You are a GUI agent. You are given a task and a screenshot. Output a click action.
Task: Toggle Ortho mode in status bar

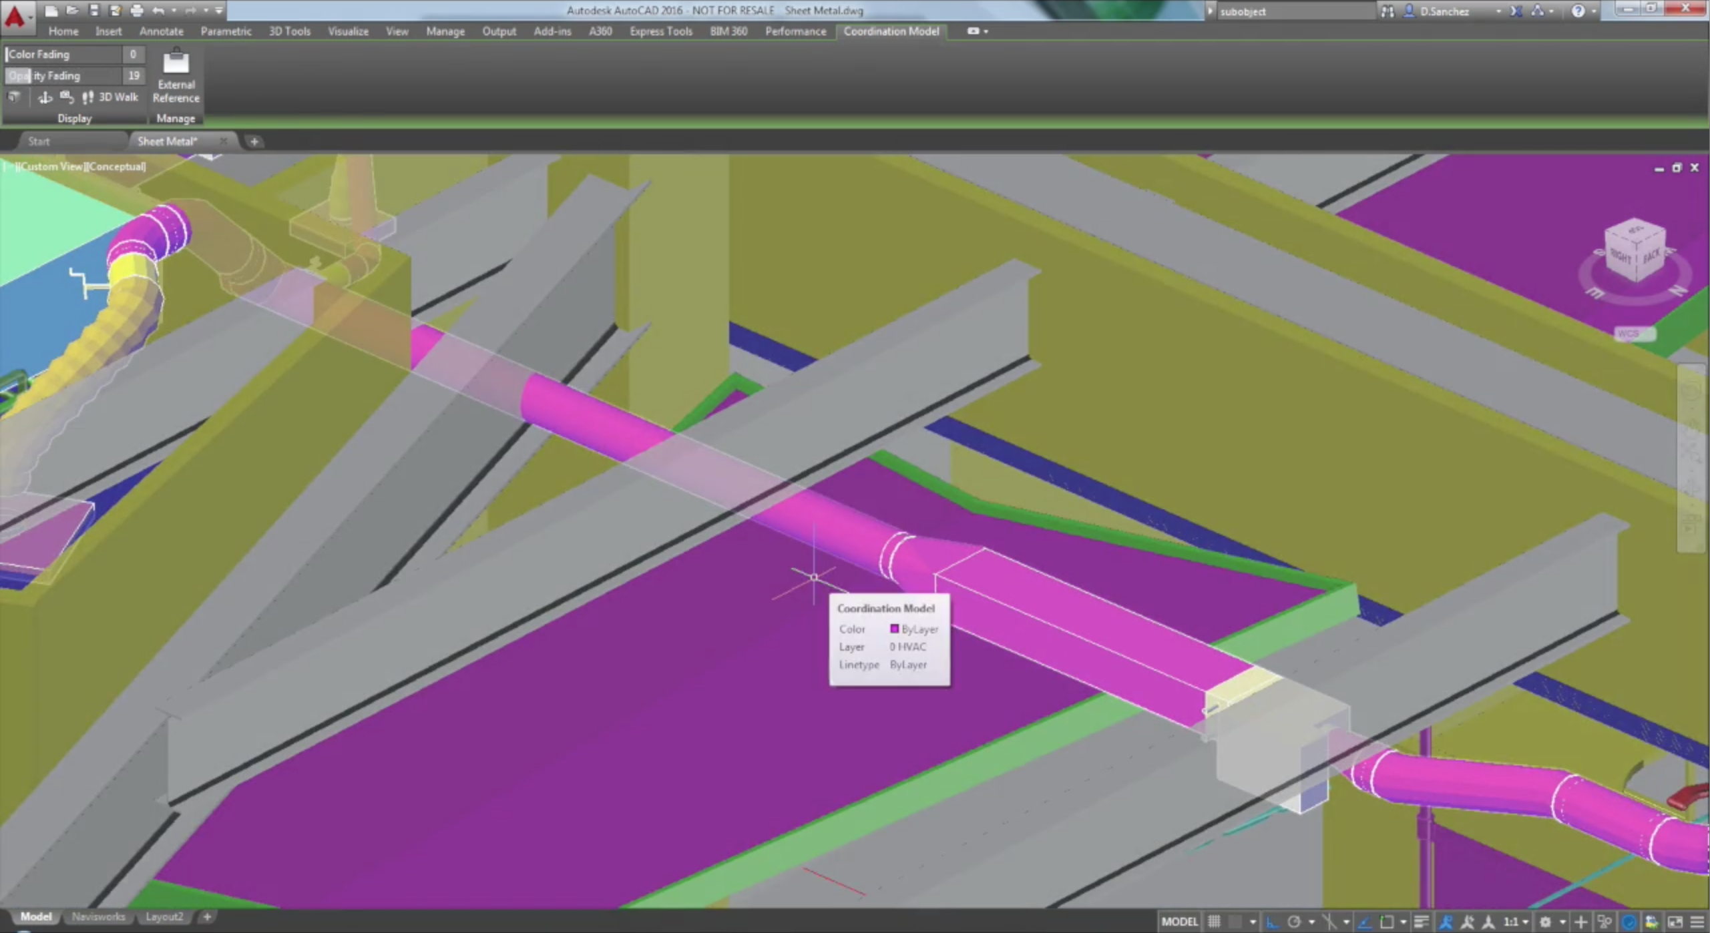(x=1272, y=922)
